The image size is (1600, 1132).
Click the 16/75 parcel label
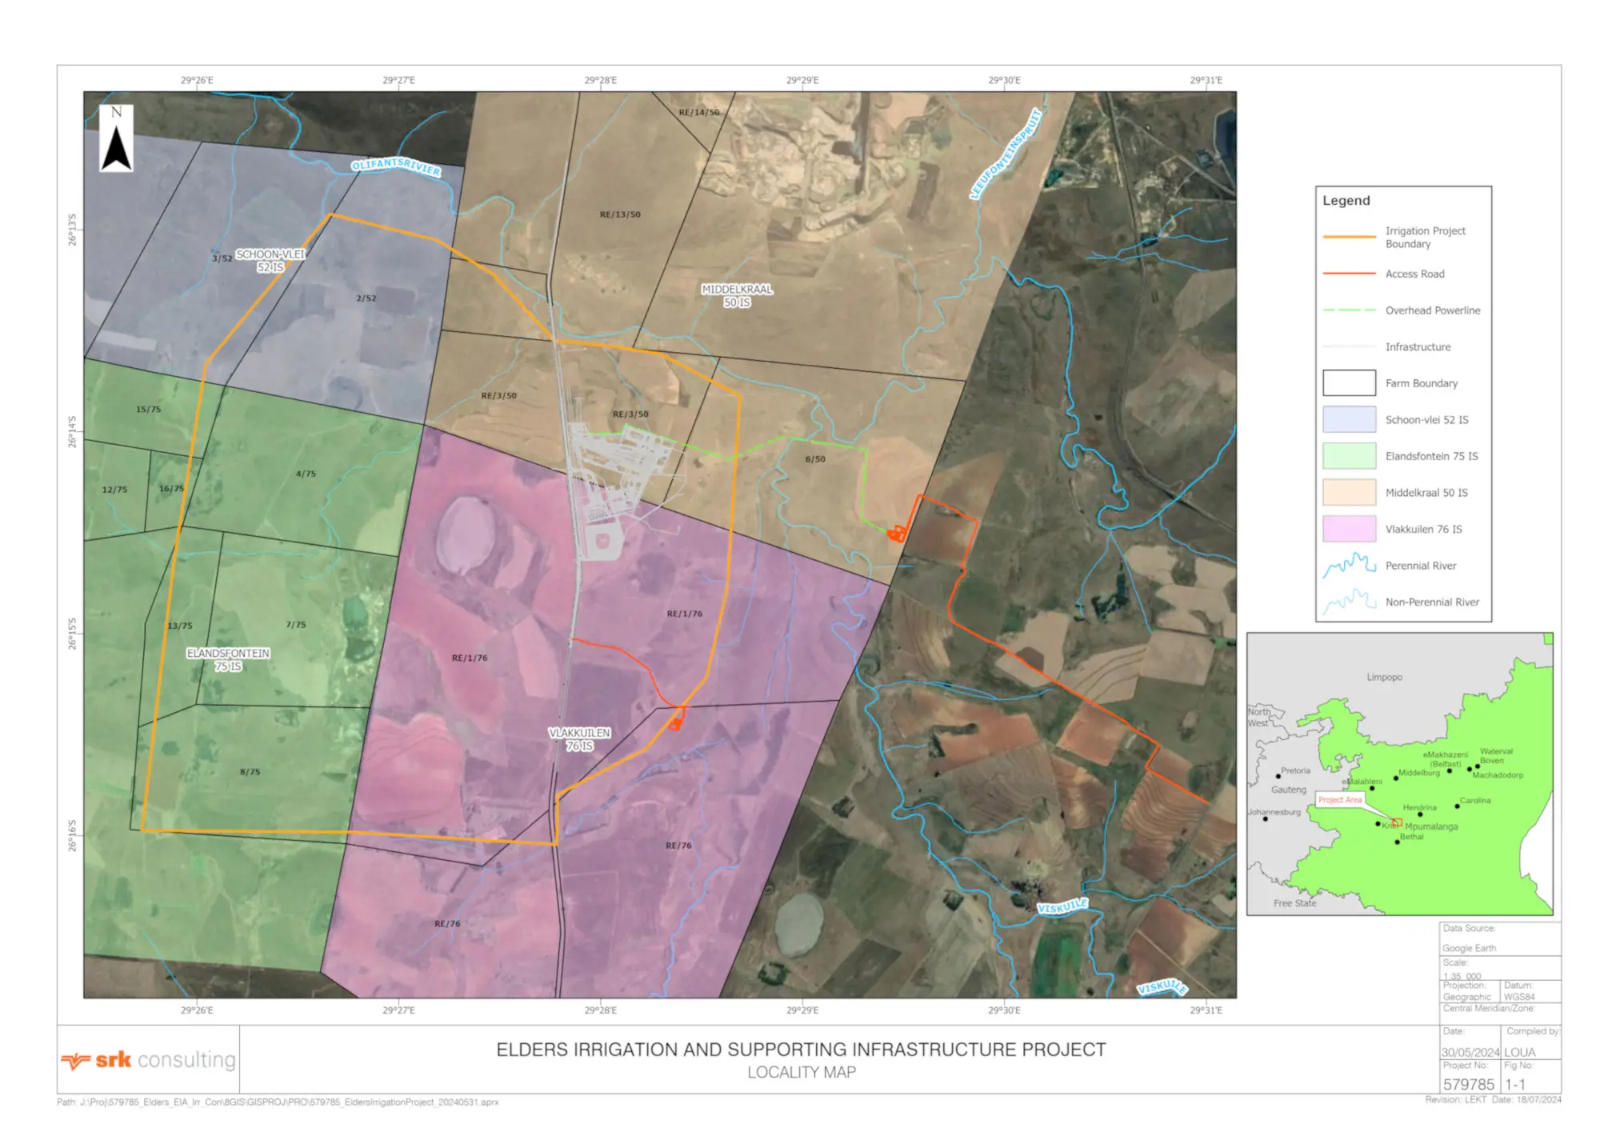171,489
